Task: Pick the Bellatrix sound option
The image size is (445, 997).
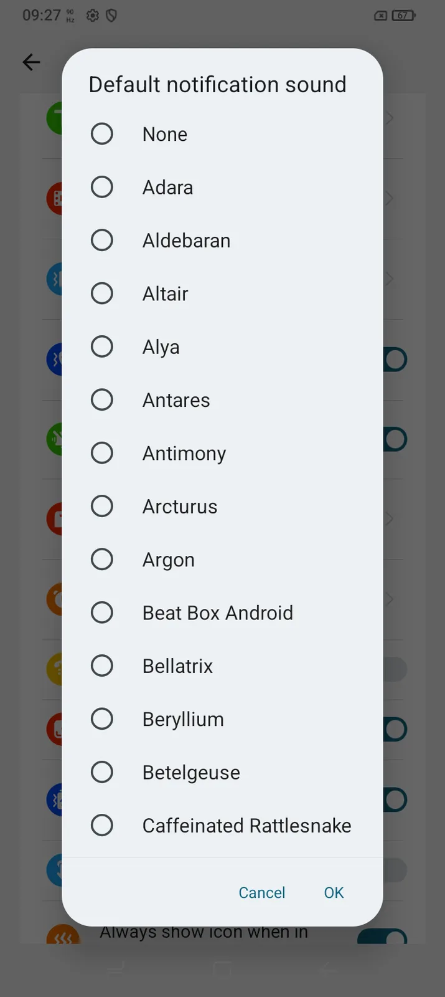Action: tap(102, 665)
